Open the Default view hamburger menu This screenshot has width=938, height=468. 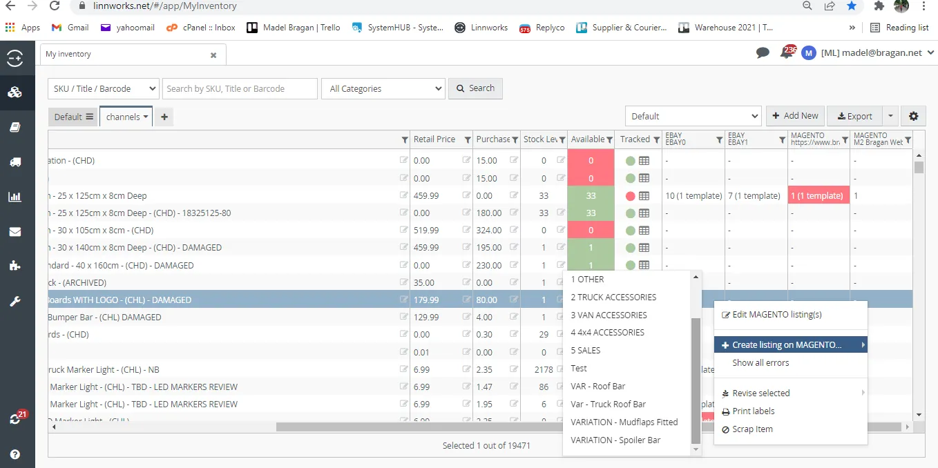pos(89,117)
